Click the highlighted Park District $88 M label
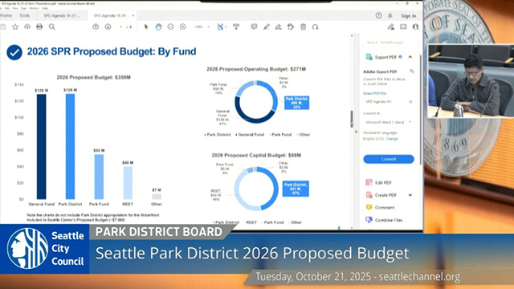Viewport: 514px width, 289px height. (296, 103)
